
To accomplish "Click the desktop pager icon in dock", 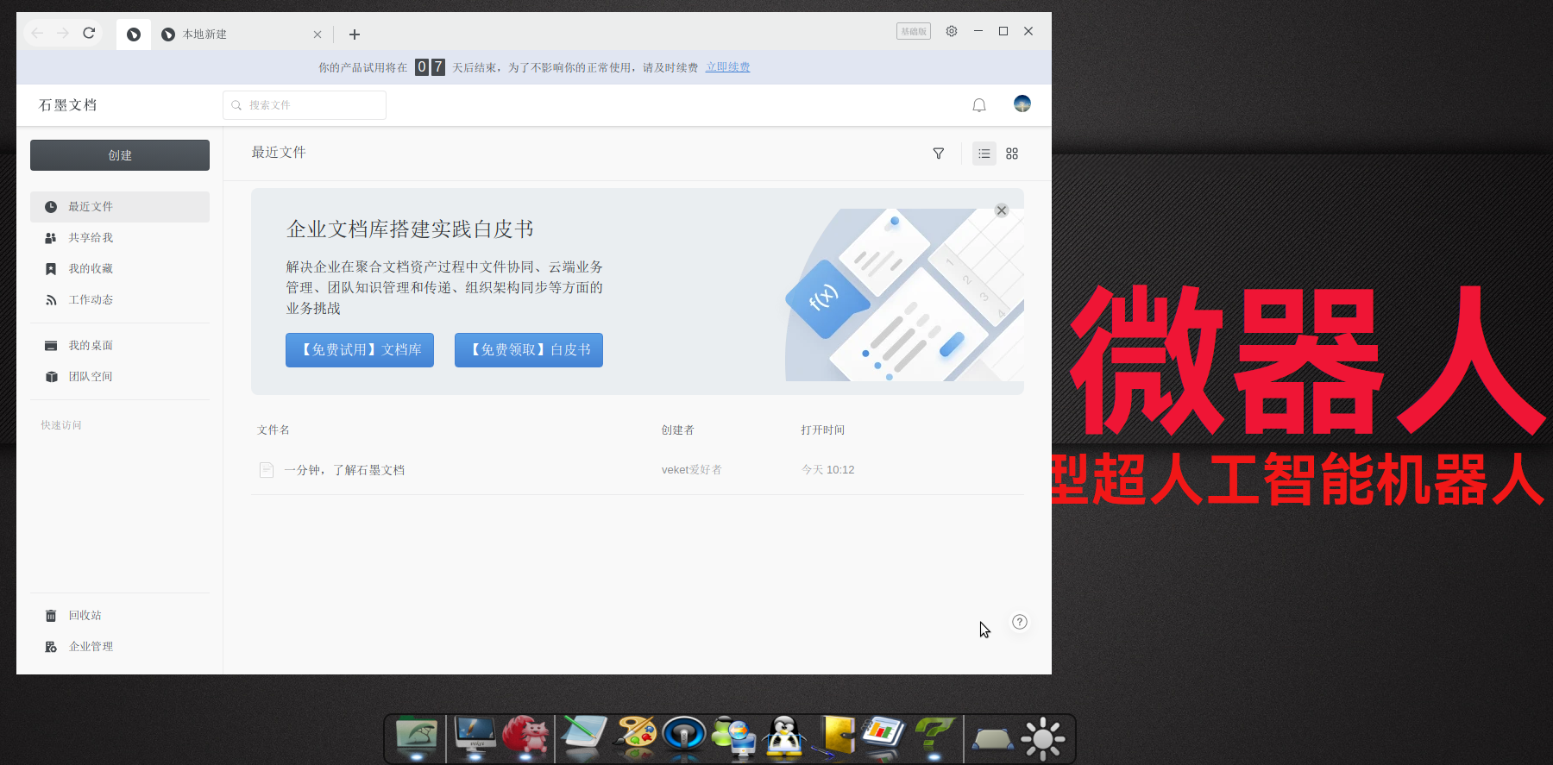I will pos(993,740).
